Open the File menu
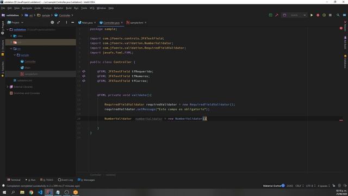The image size is (348, 196). [x=3, y=8]
